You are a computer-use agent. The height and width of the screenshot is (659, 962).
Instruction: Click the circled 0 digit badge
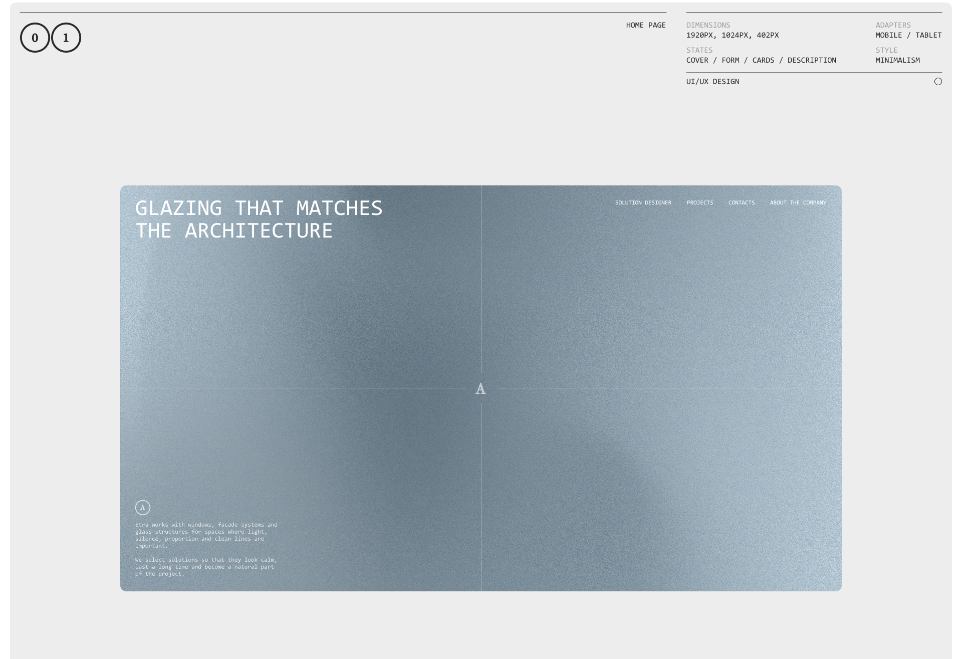[x=35, y=38]
